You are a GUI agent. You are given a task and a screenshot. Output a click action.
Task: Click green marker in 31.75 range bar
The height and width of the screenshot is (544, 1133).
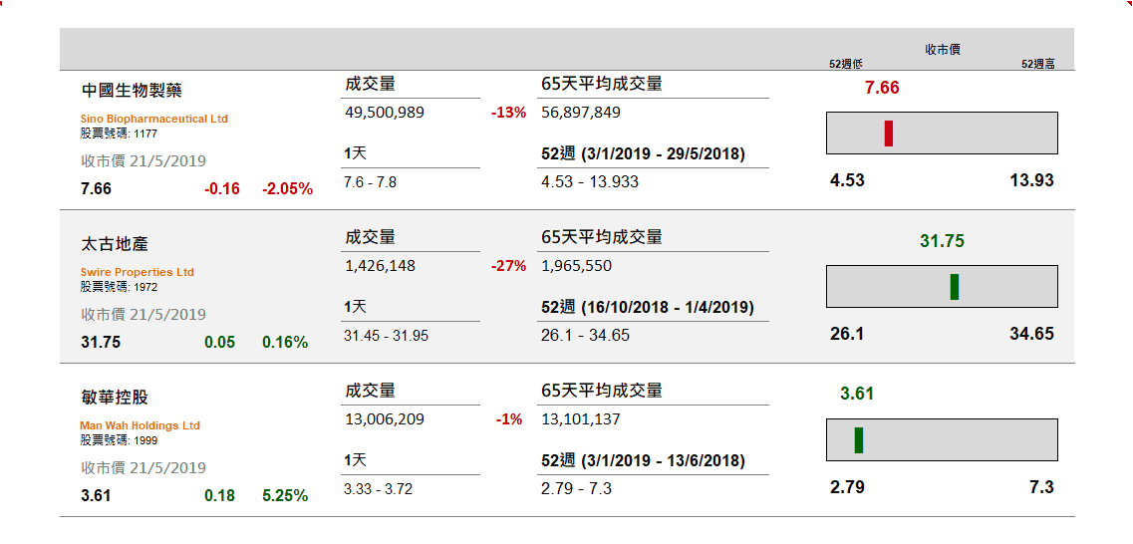click(954, 287)
